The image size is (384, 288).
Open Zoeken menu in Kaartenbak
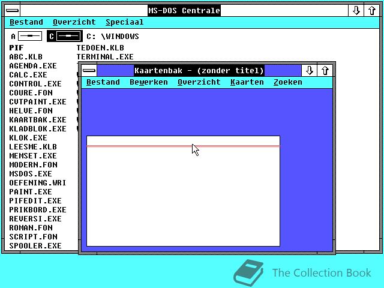pos(288,82)
